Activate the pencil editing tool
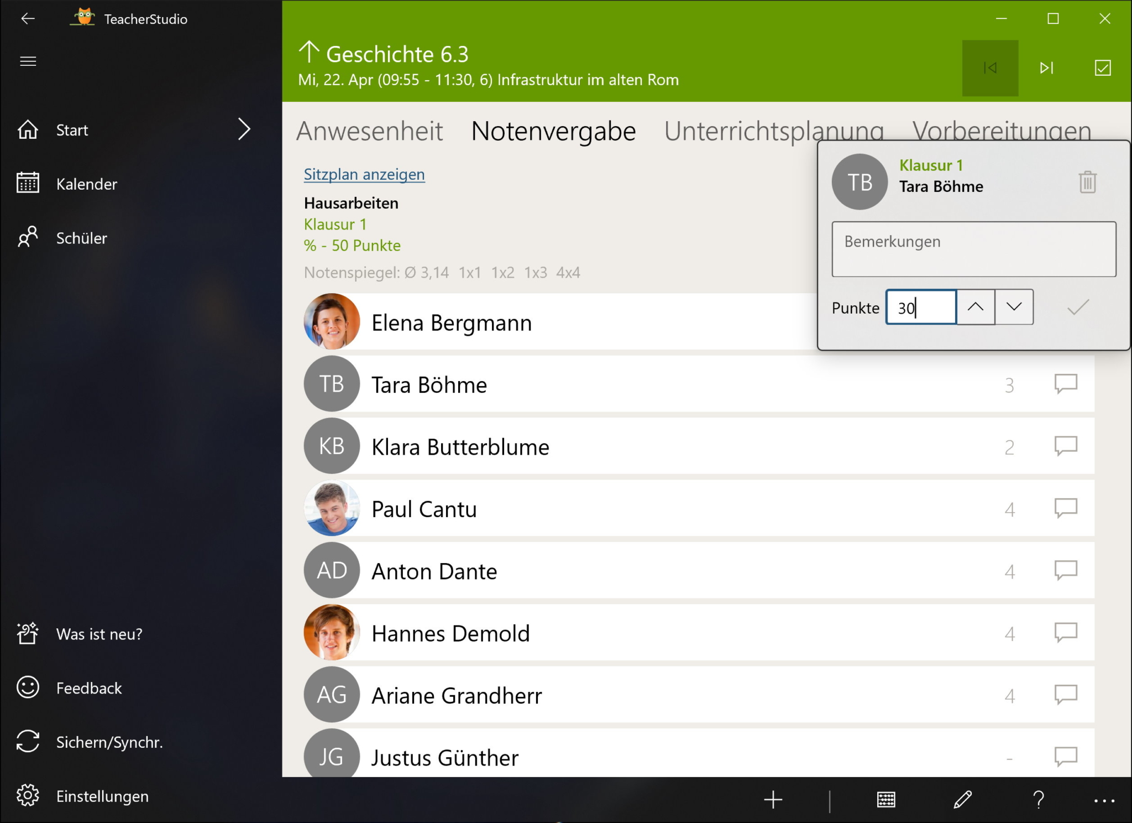 [962, 799]
